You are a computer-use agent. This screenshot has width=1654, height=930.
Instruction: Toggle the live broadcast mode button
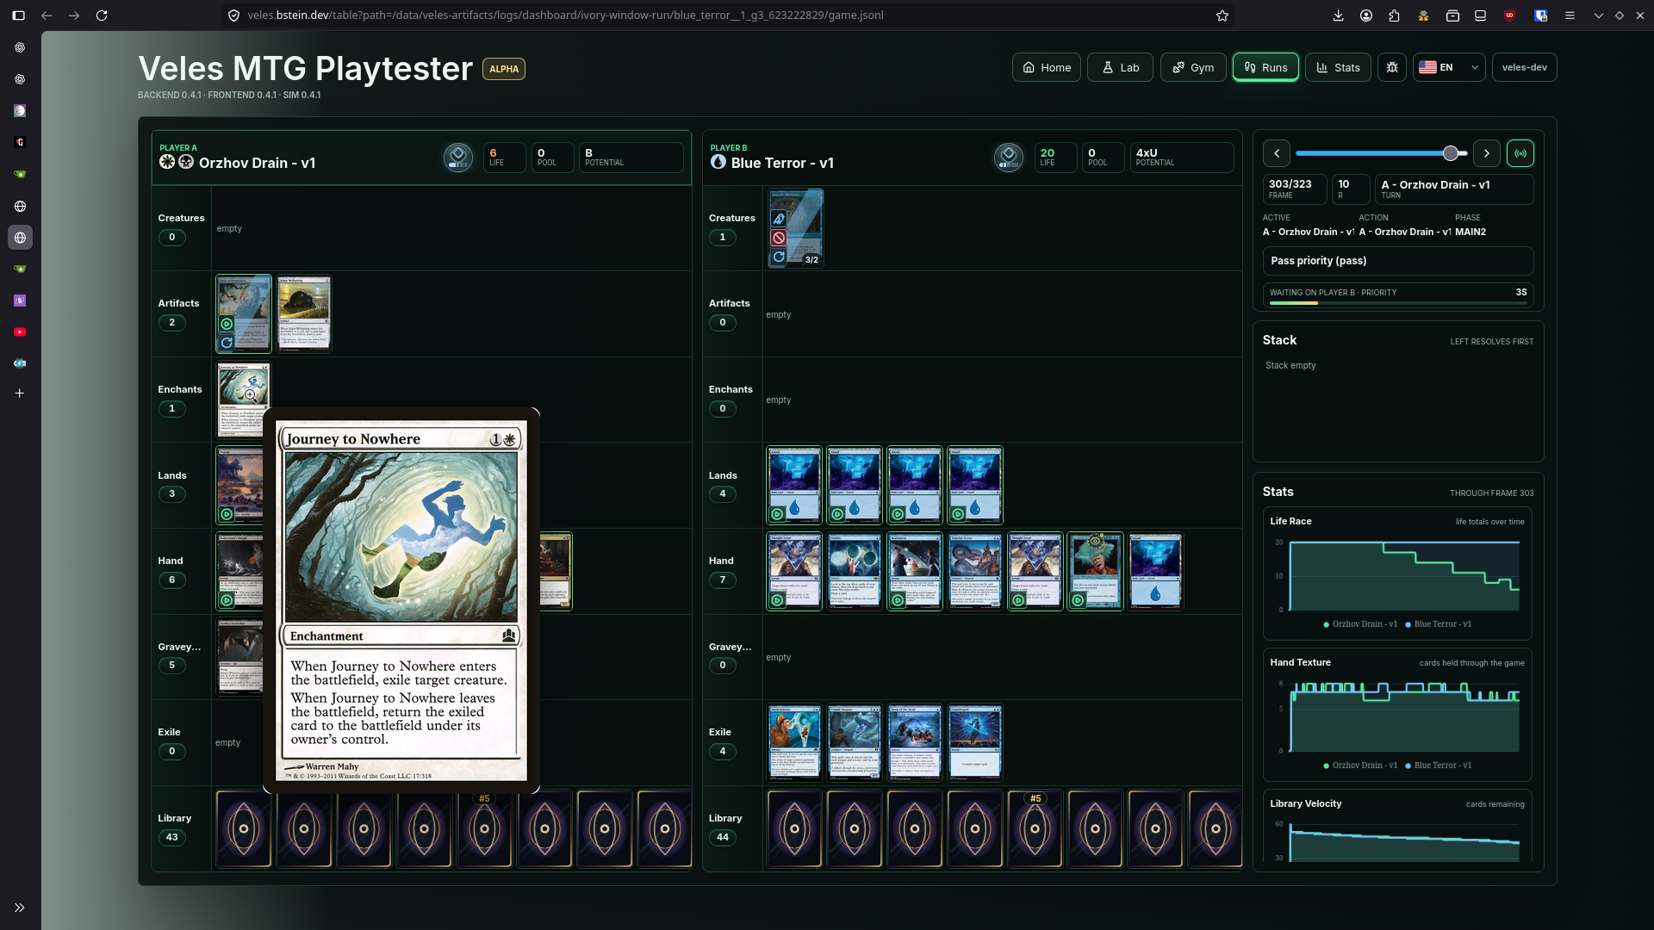click(x=1520, y=153)
